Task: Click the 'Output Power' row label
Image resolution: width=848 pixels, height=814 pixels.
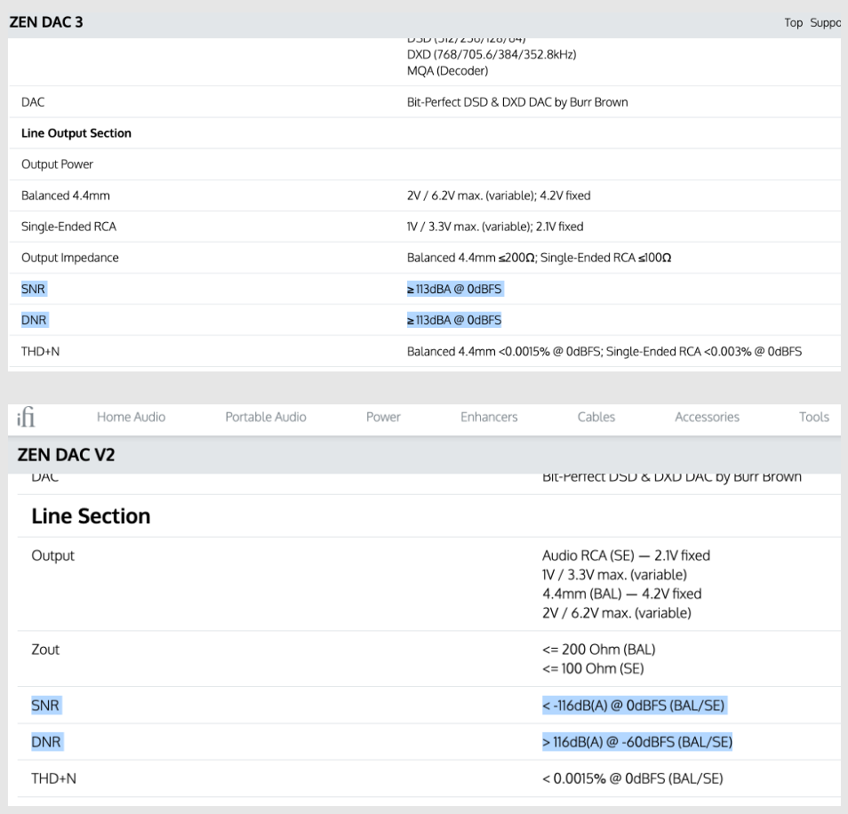Action: (57, 164)
